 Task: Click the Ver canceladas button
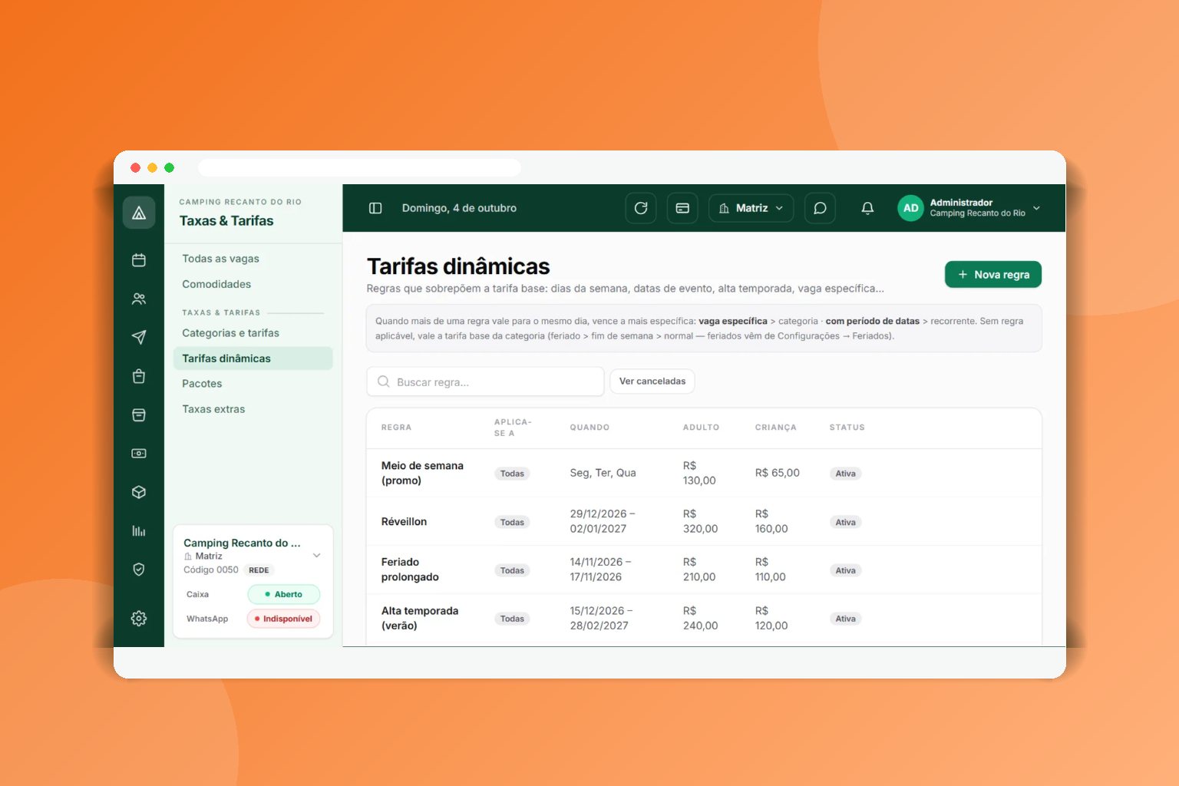pyautogui.click(x=652, y=381)
